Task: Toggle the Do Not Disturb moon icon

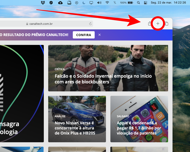Action: tap(84, 3)
